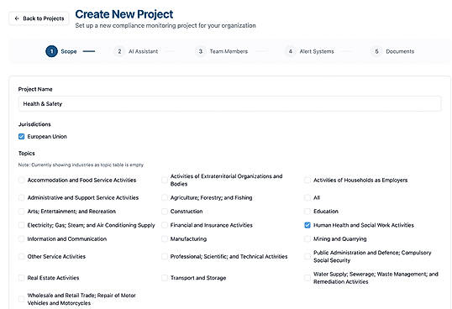Check Professional; Scientific; and Technical Activities

pyautogui.click(x=165, y=257)
